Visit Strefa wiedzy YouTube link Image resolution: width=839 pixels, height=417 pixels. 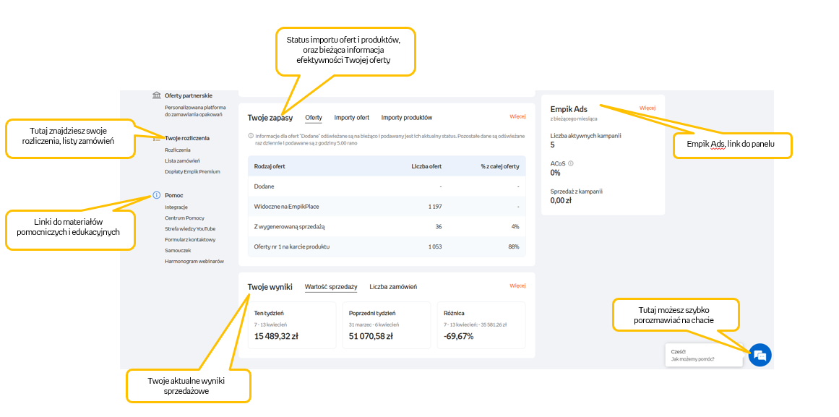coord(190,228)
